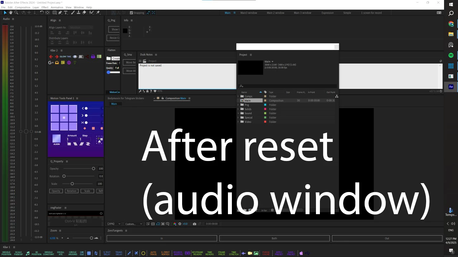Select the Pen tool
Image resolution: width=458 pixels, height=257 pixels.
tap(60, 12)
